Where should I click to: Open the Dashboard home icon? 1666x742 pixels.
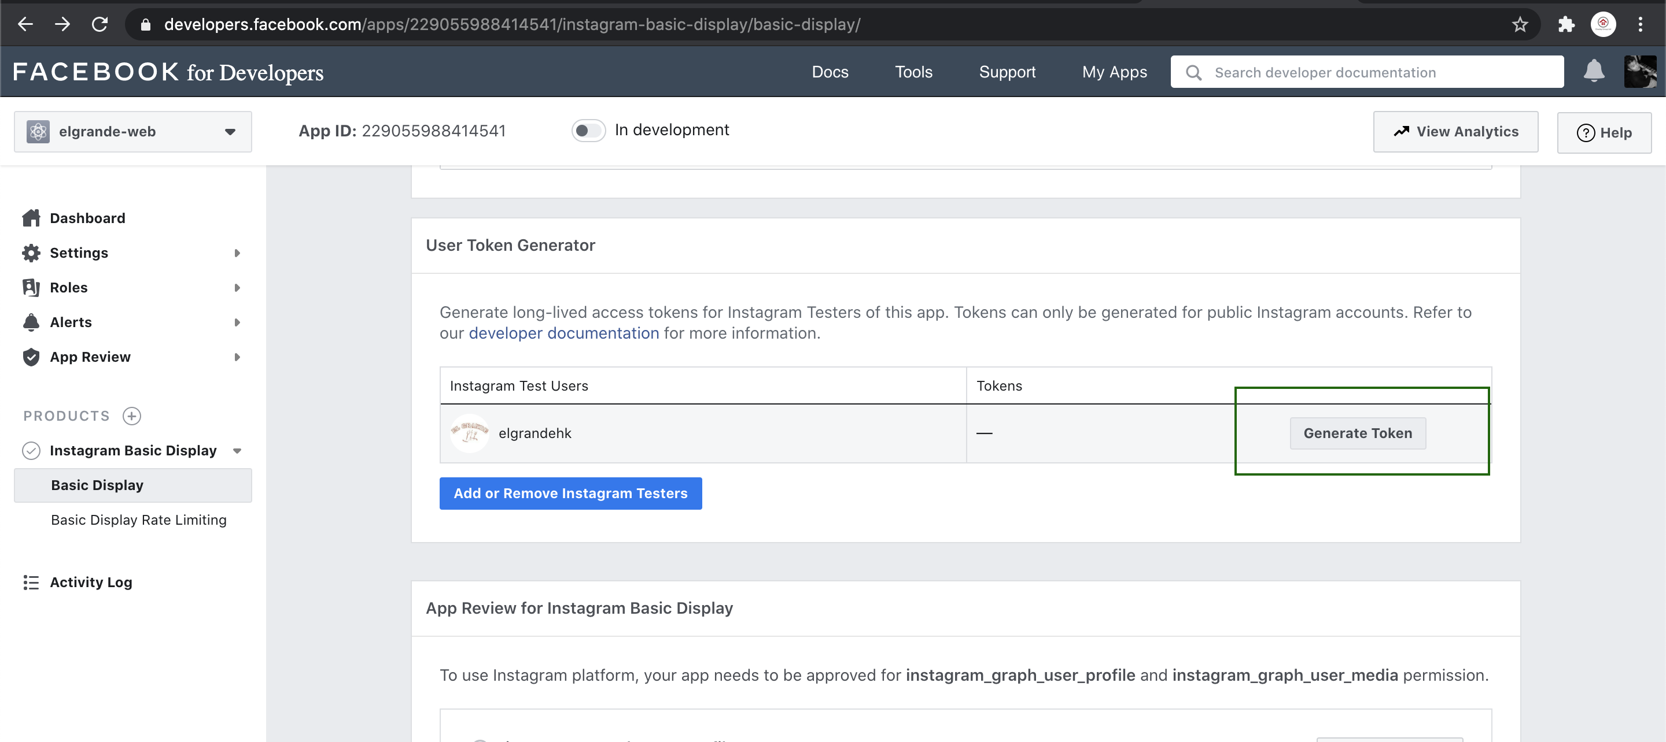click(x=31, y=218)
